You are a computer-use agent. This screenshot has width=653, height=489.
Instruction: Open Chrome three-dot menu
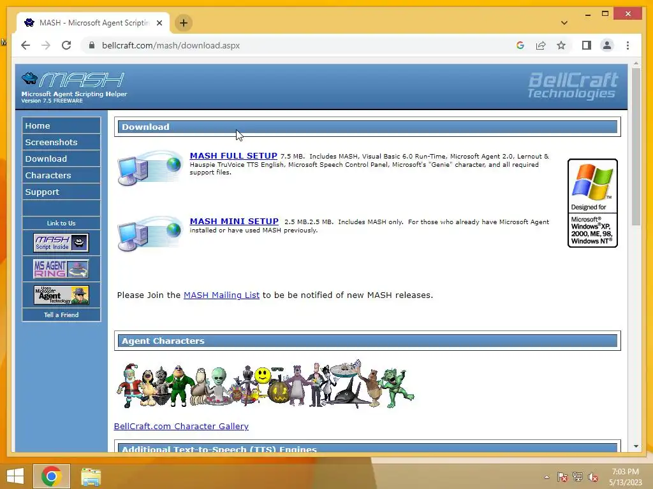point(627,45)
